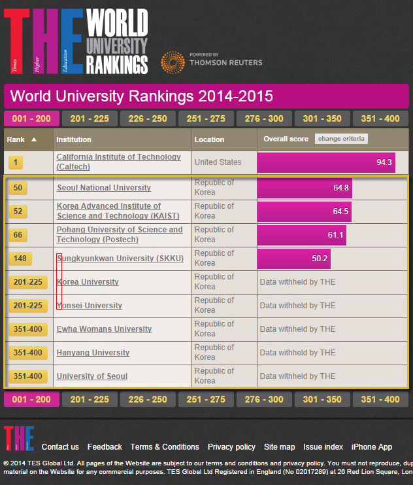Click the 64.5 score bar
This screenshot has height=485, width=413.
coord(305,211)
